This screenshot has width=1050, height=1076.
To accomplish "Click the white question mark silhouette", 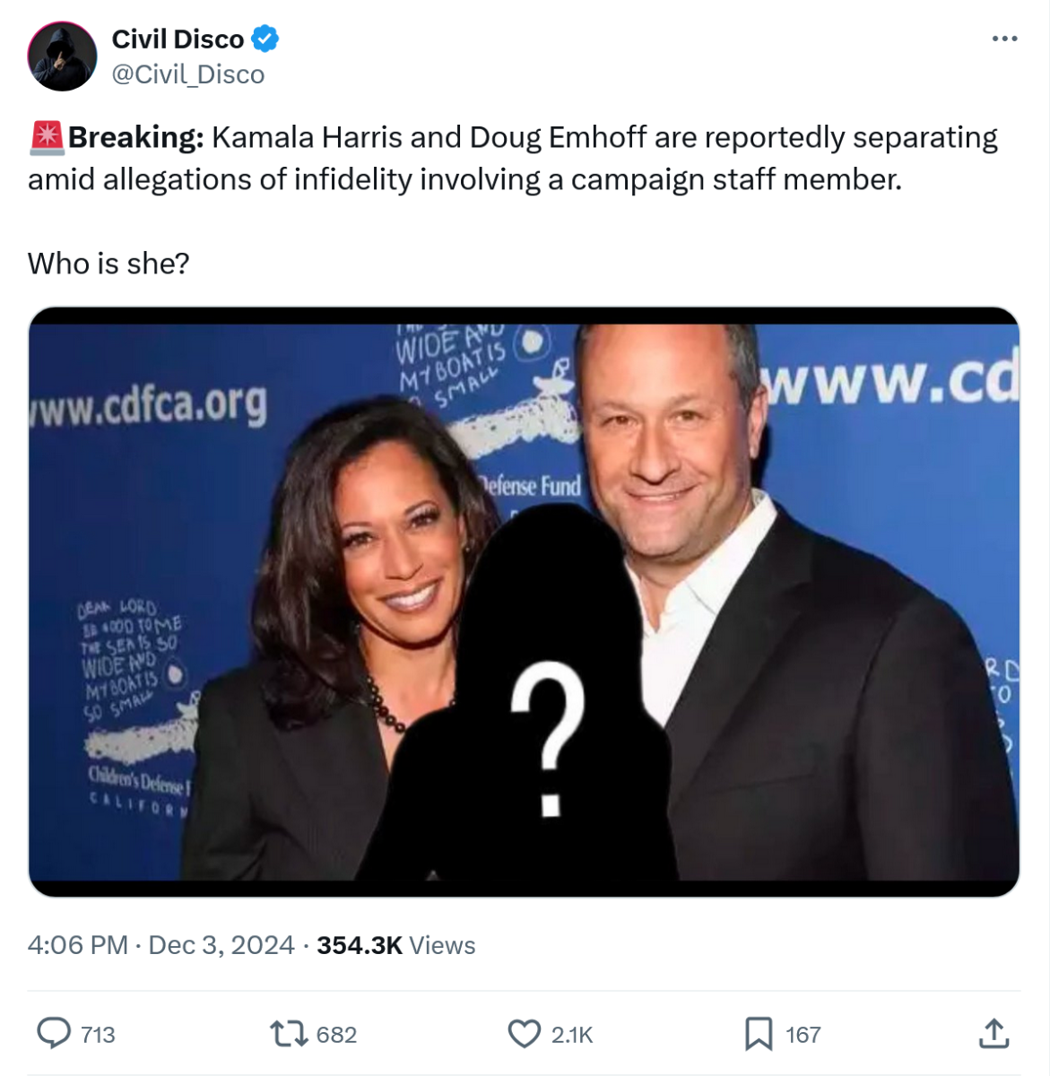I will pyautogui.click(x=548, y=738).
